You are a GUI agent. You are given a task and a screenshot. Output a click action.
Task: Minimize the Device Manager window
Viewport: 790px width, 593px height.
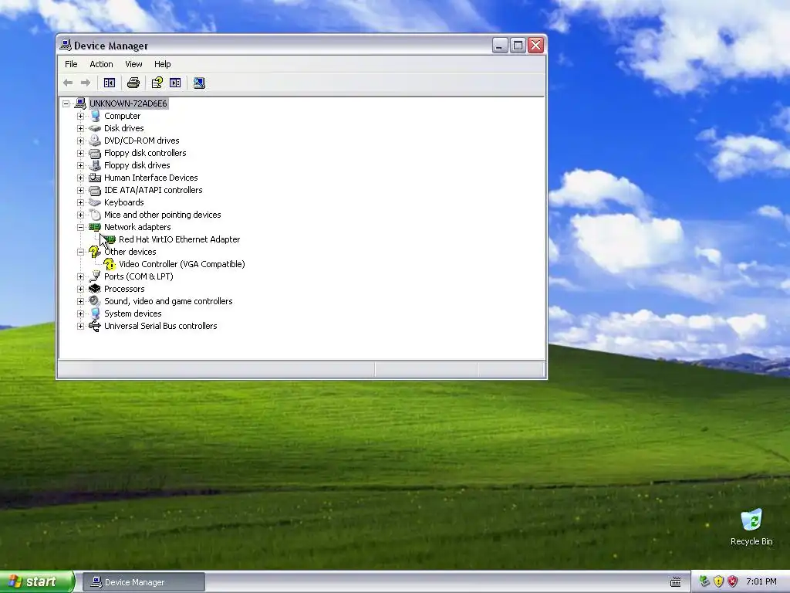click(500, 46)
